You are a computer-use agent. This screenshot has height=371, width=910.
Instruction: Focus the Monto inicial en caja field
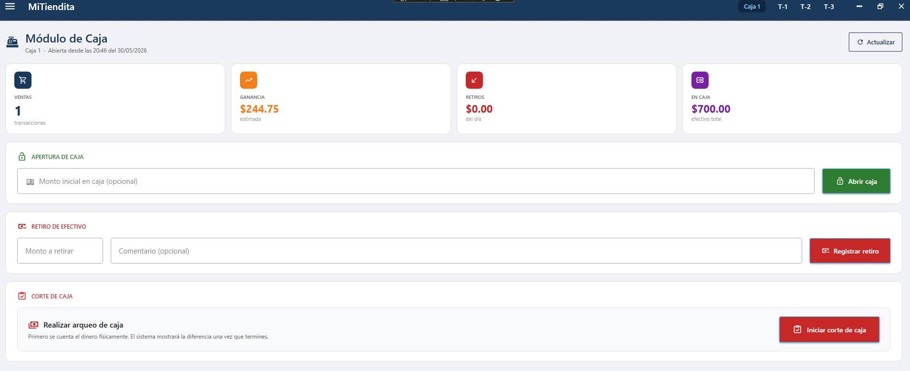[x=416, y=181]
